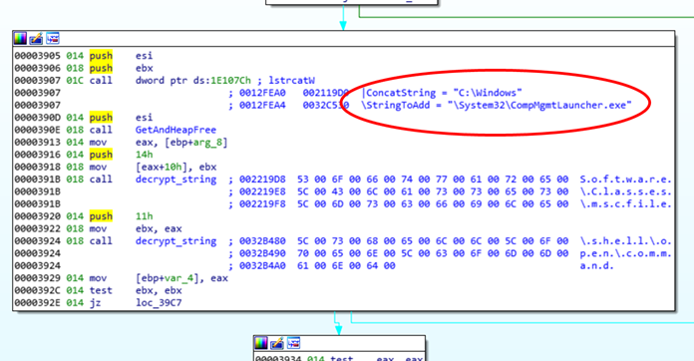The width and height of the screenshot is (694, 361).
Task: Click the group nodes icon in the bottom block
Action: point(293,343)
